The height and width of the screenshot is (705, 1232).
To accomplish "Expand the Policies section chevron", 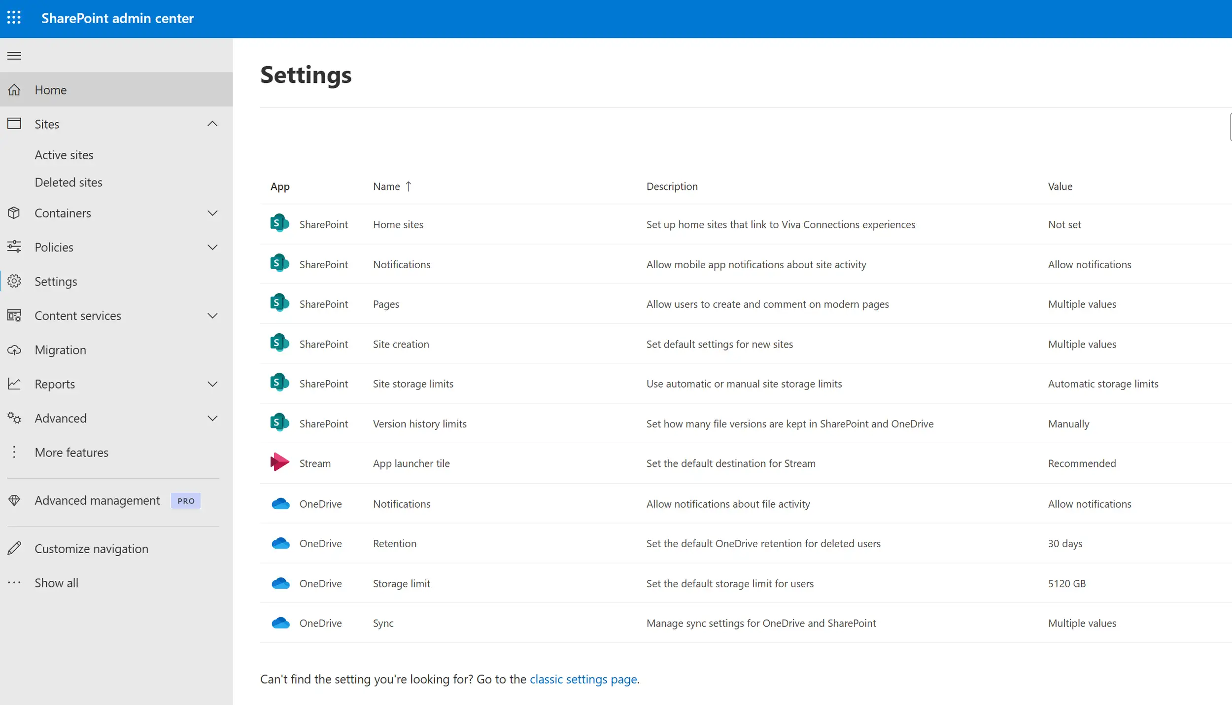I will (212, 247).
